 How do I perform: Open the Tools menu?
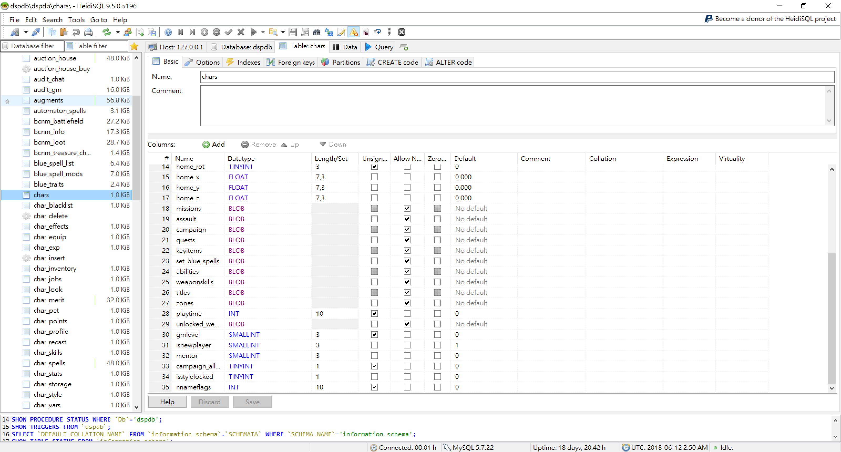tap(76, 20)
